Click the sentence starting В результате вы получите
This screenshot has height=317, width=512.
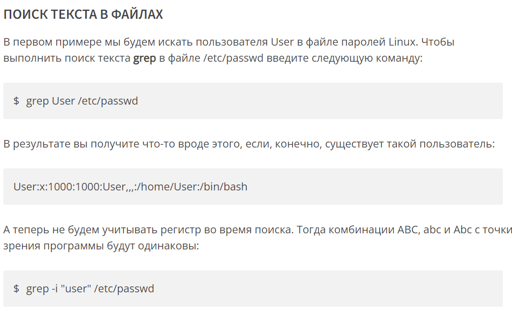[x=249, y=144]
